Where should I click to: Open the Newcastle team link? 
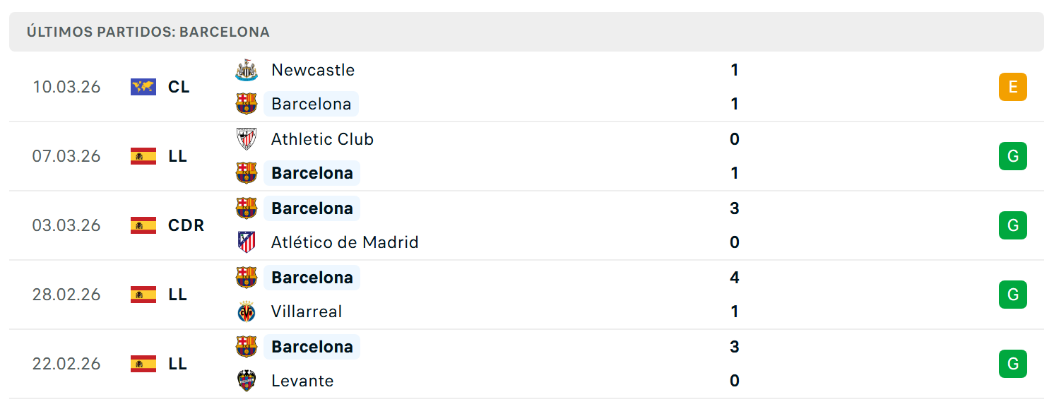point(313,70)
